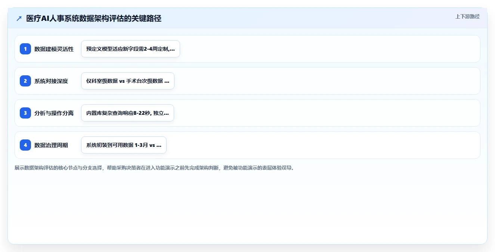Open the 仅科室级数据 vs 手术台次级数据 chip

(128, 81)
